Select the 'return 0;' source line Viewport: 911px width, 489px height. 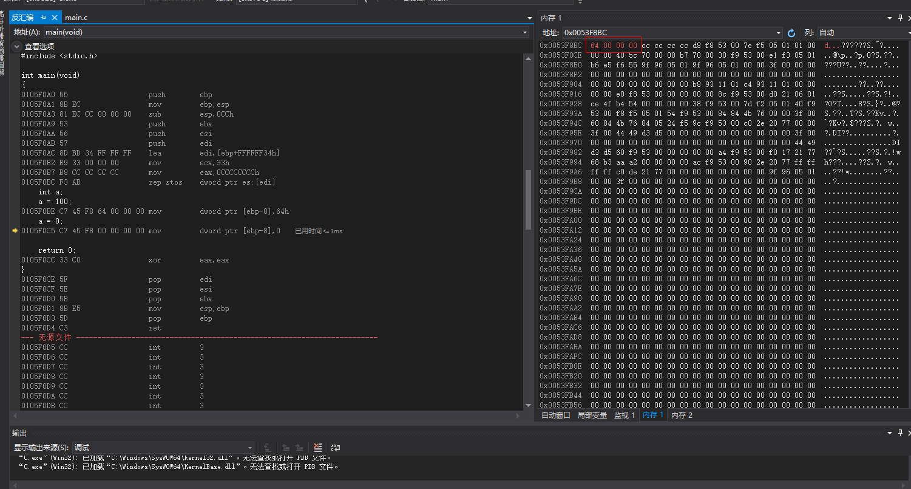pos(57,250)
